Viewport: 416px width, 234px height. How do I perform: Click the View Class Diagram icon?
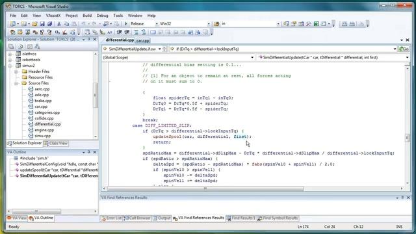point(37,47)
